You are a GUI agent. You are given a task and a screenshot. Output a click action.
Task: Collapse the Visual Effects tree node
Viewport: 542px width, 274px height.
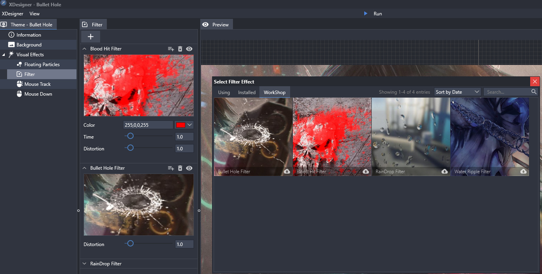click(4, 55)
